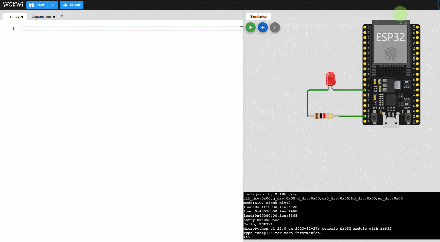Click the MicroPython REPL prompt line
This screenshot has width=440, height=242.
tap(247, 237)
